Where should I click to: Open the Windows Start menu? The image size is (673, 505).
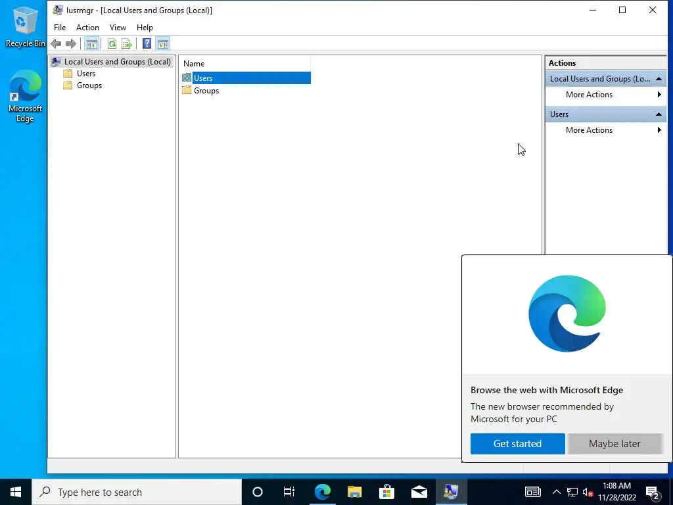[x=16, y=492]
